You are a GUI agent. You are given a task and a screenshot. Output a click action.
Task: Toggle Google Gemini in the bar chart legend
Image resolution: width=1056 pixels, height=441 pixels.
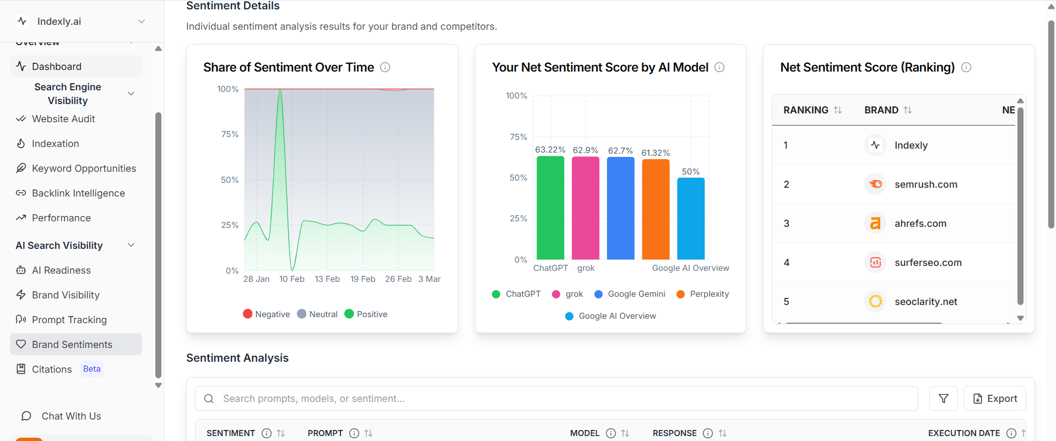[x=630, y=294]
